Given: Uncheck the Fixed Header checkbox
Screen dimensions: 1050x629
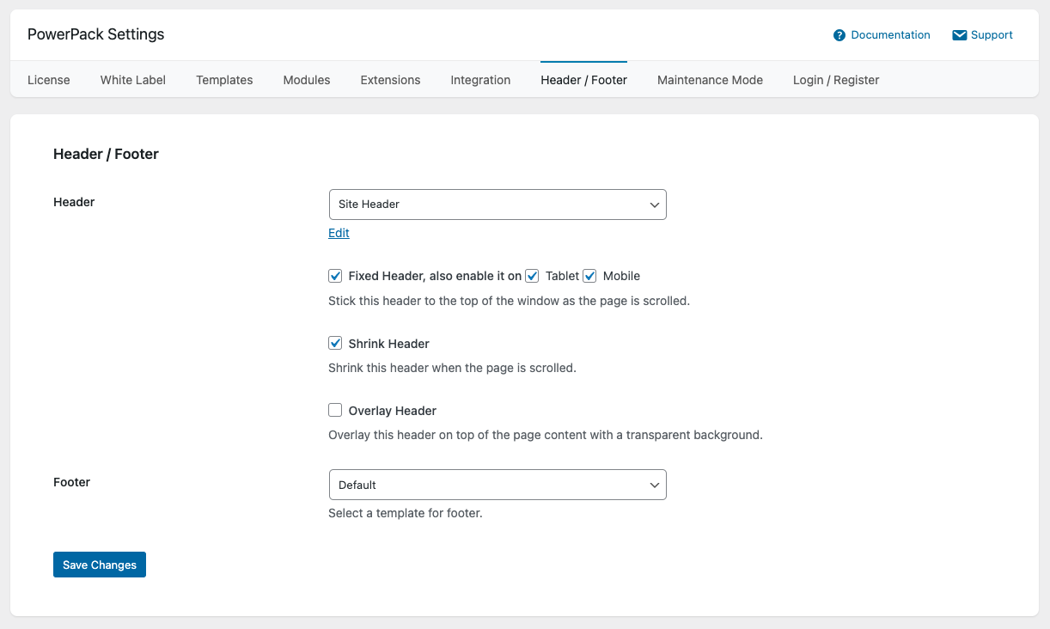Looking at the screenshot, I should pyautogui.click(x=336, y=276).
